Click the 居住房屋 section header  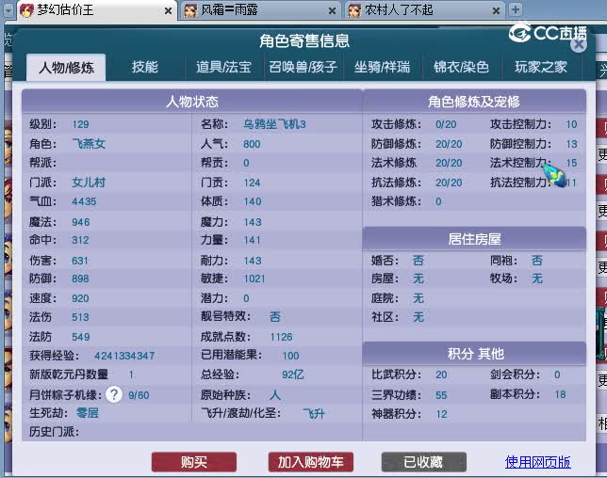click(474, 239)
